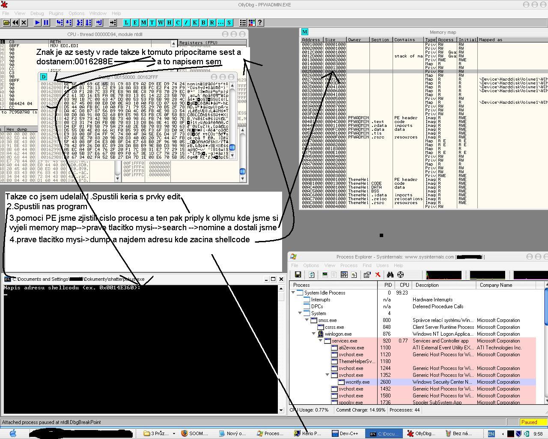Image resolution: width=548 pixels, height=439 pixels.
Task: Switch to Dev-C++ in the taskbar
Action: coord(345,433)
